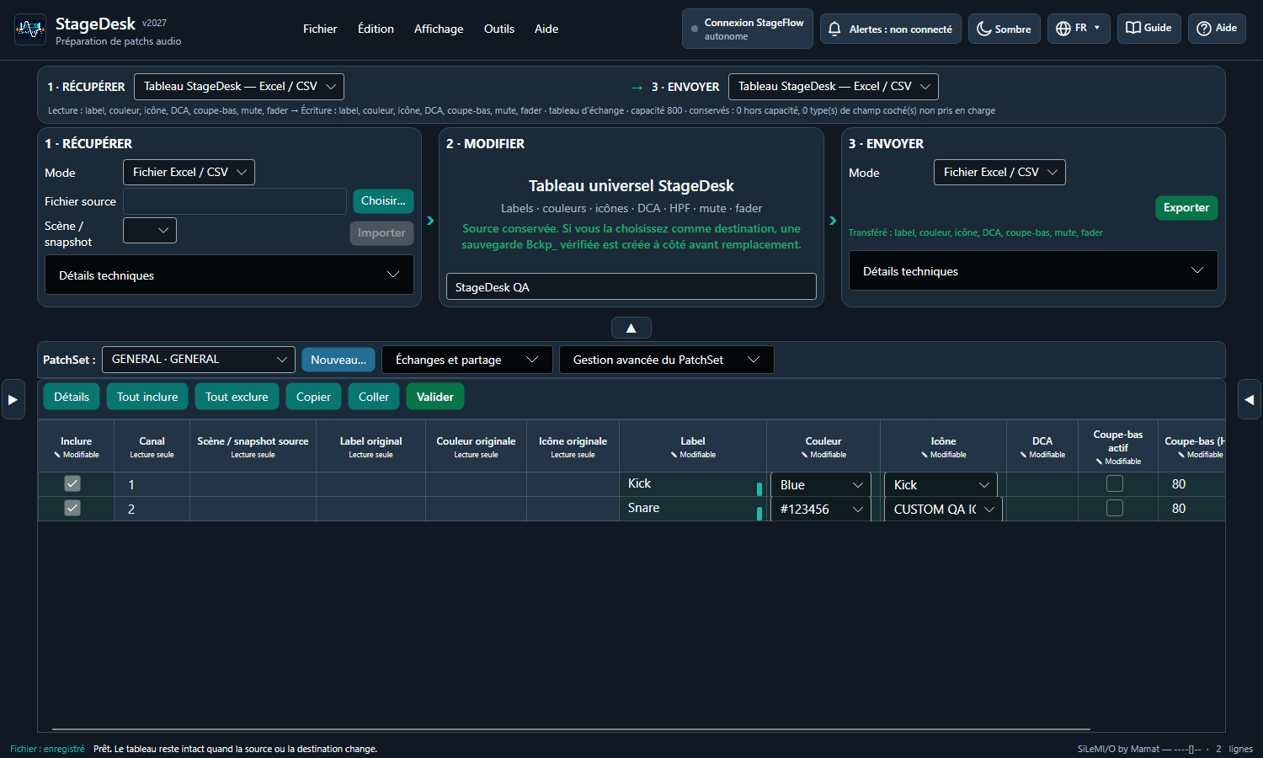Collapse the top panels with the up arrow

[x=631, y=328]
